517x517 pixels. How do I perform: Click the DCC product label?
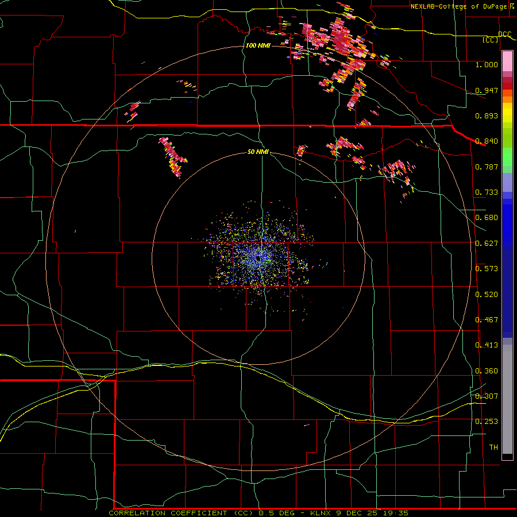click(x=504, y=34)
